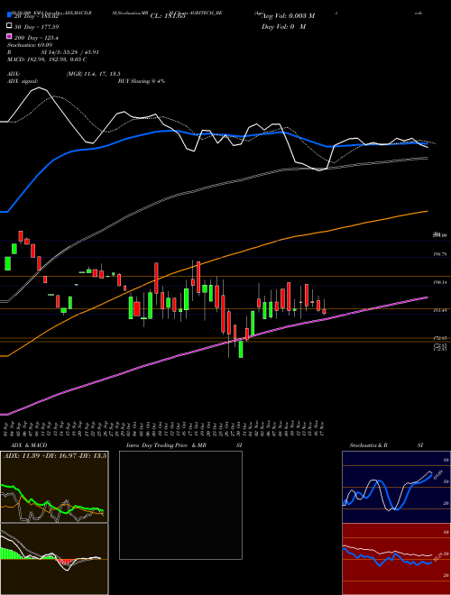451x595 pixels.
Task: Click the '50 Day = 177.59' legend value
Action: point(37,27)
